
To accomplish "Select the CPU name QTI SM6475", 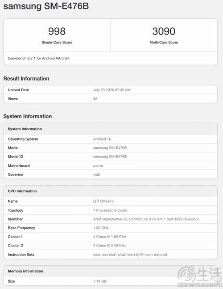I will (x=103, y=201).
